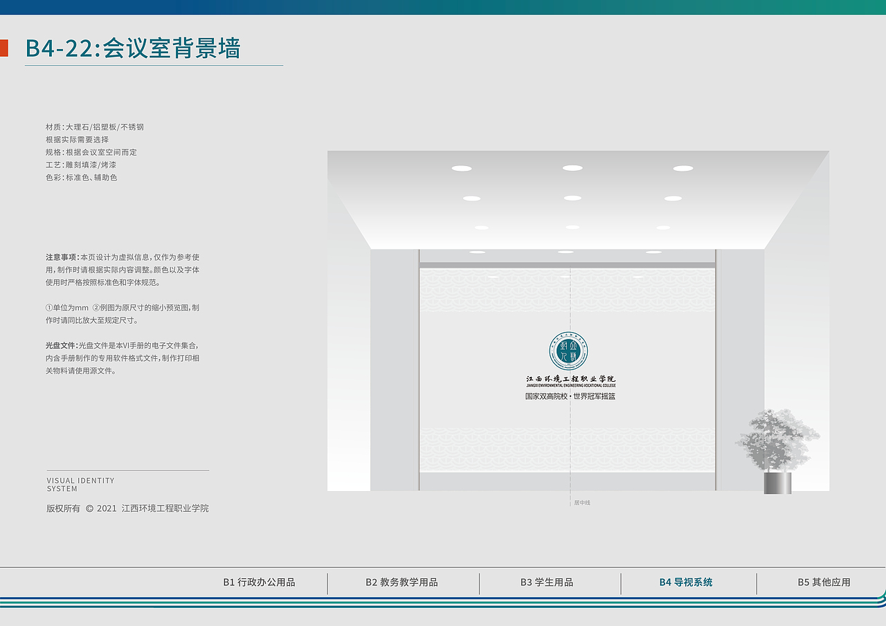Click the 居中线 label below the wall
The height and width of the screenshot is (626, 886).
582,503
